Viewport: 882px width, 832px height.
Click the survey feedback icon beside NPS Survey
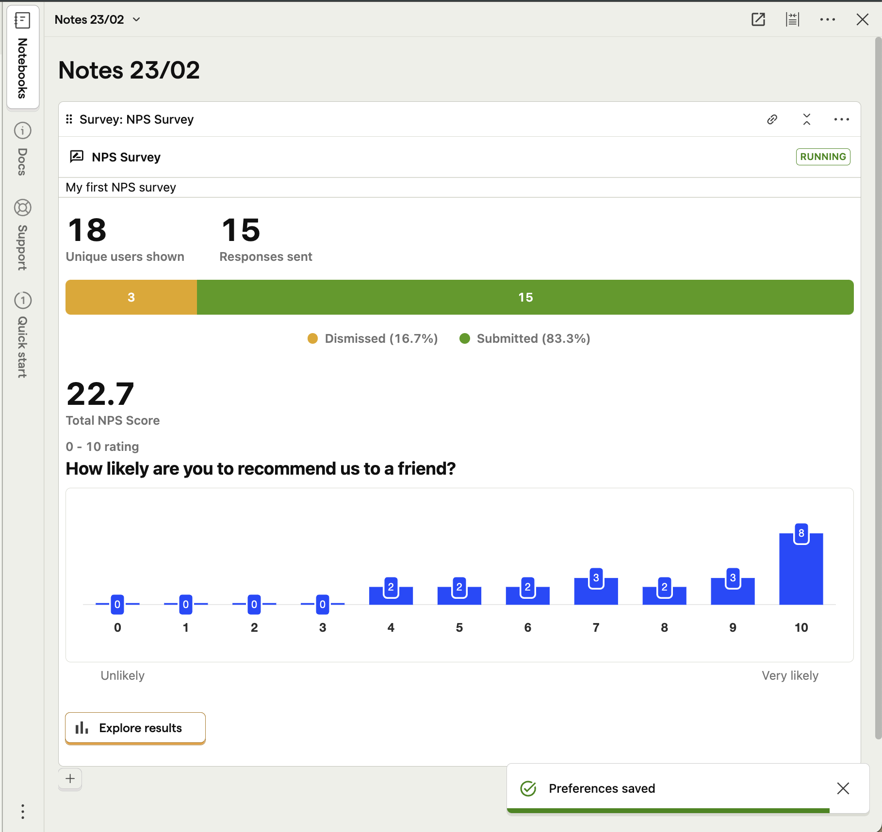[77, 157]
